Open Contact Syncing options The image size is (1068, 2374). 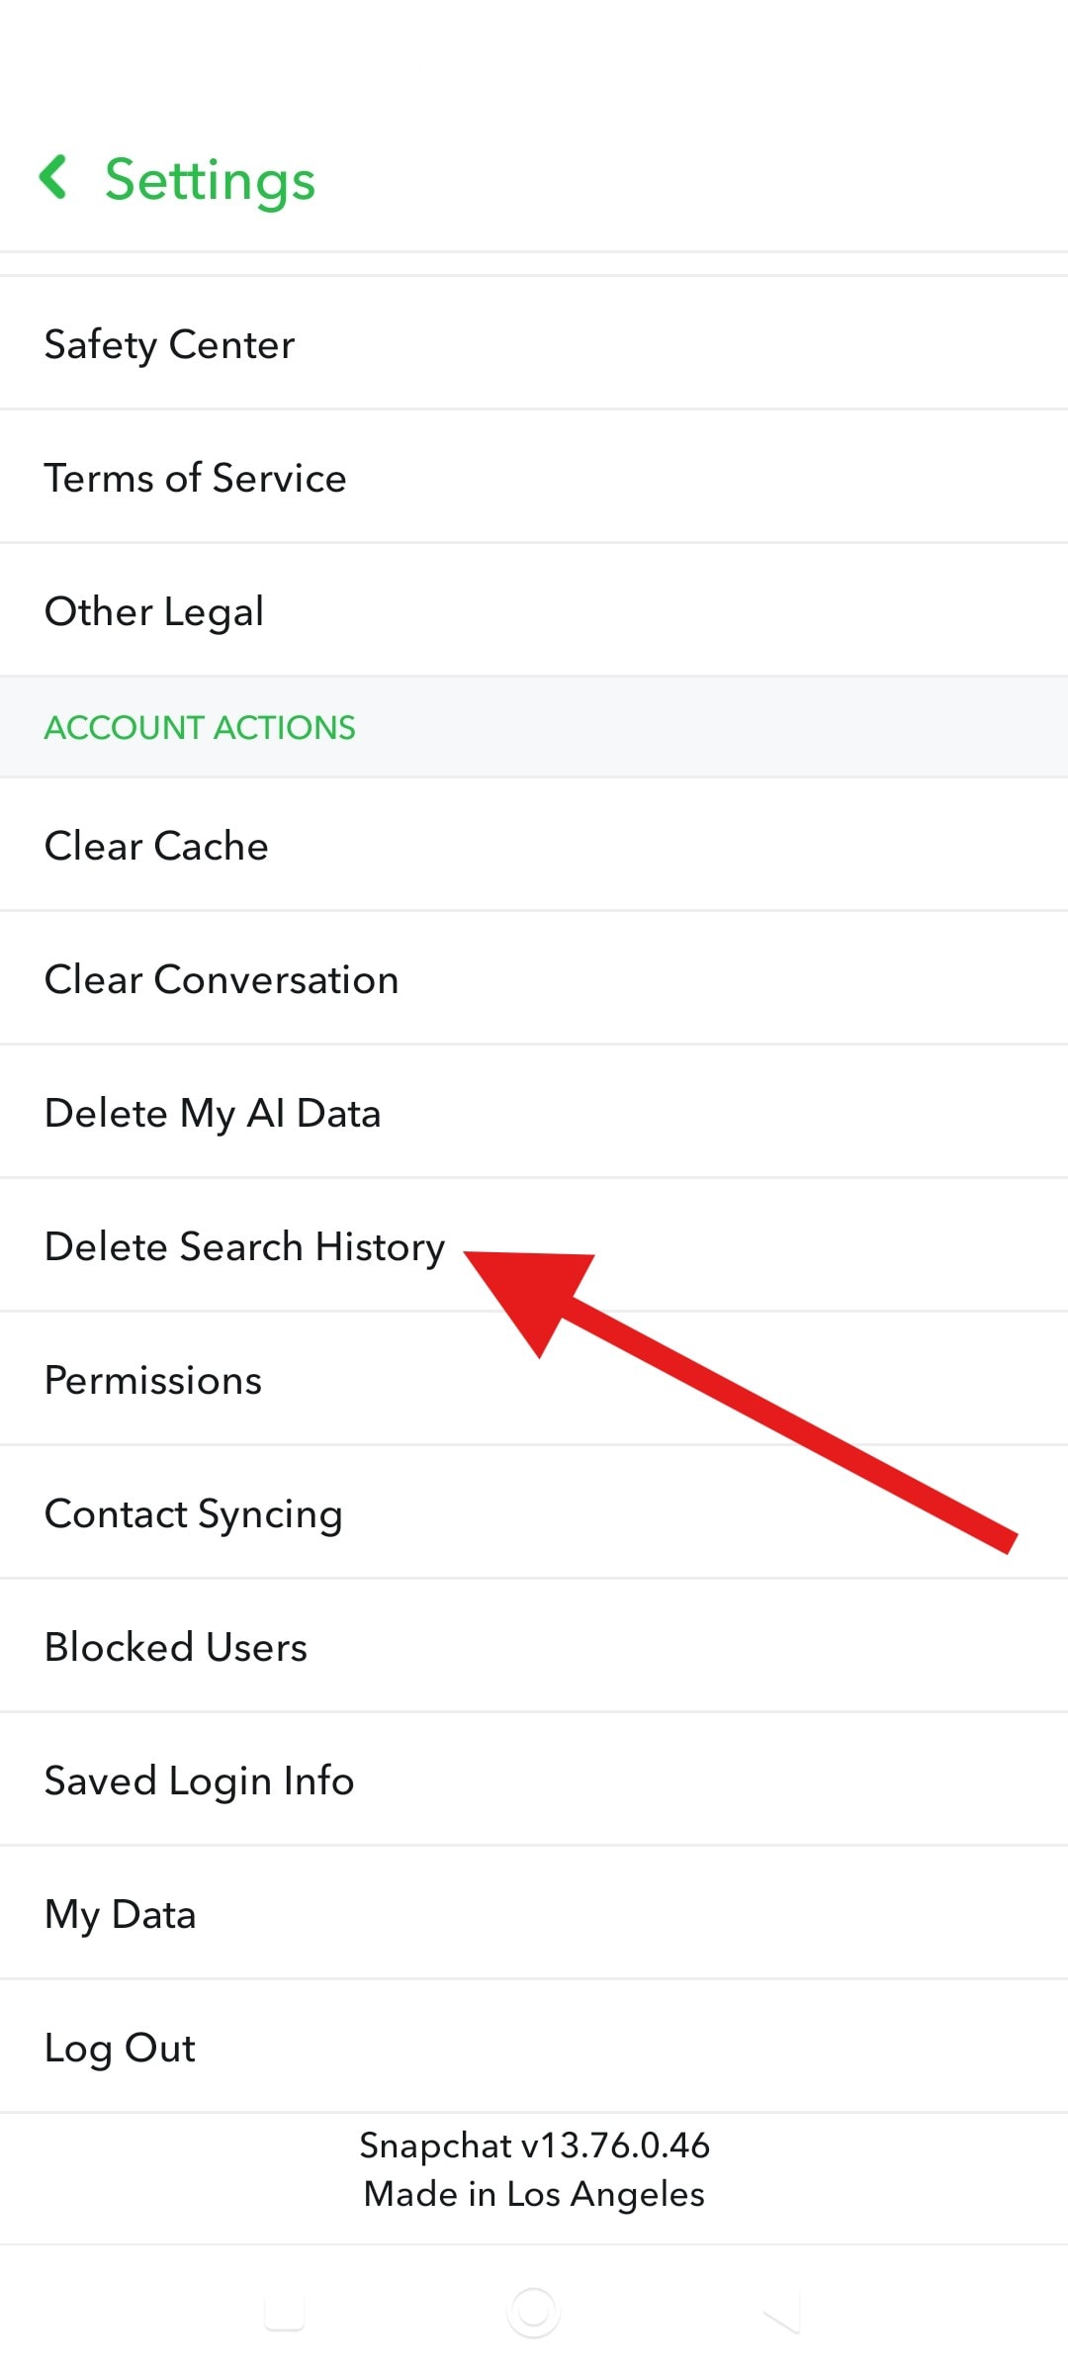pos(193,1512)
